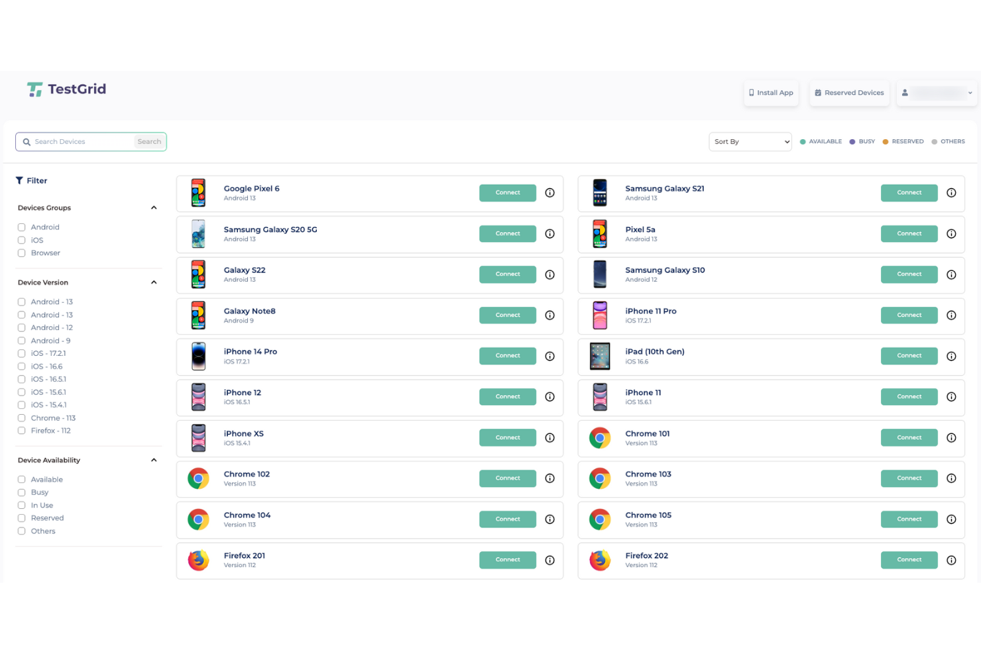Check the iOS device group filter
Viewport: 981px width, 654px height.
point(21,240)
